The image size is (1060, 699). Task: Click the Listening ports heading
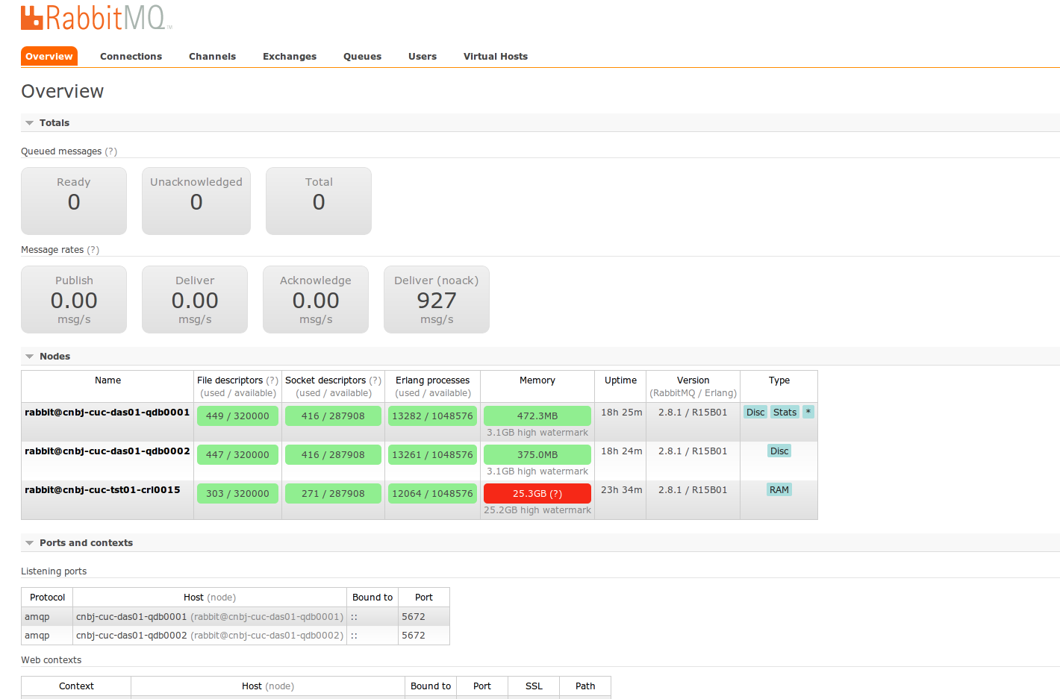54,571
